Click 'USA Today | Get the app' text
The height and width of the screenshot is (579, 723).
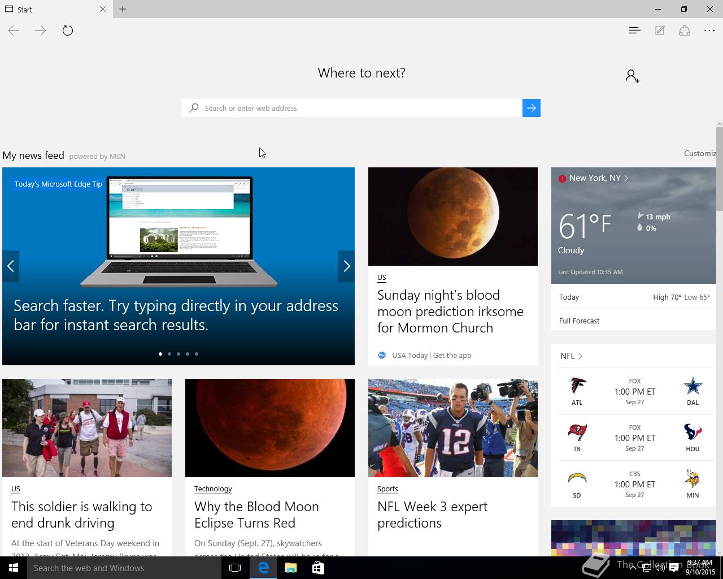[432, 355]
